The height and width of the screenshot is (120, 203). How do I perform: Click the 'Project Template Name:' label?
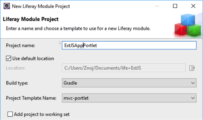point(31,98)
